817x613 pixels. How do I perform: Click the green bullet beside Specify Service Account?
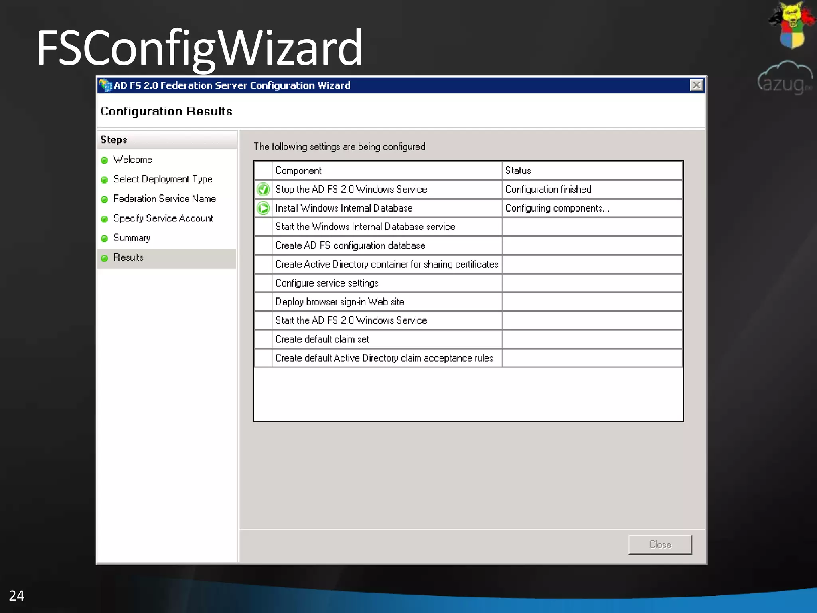coord(105,219)
